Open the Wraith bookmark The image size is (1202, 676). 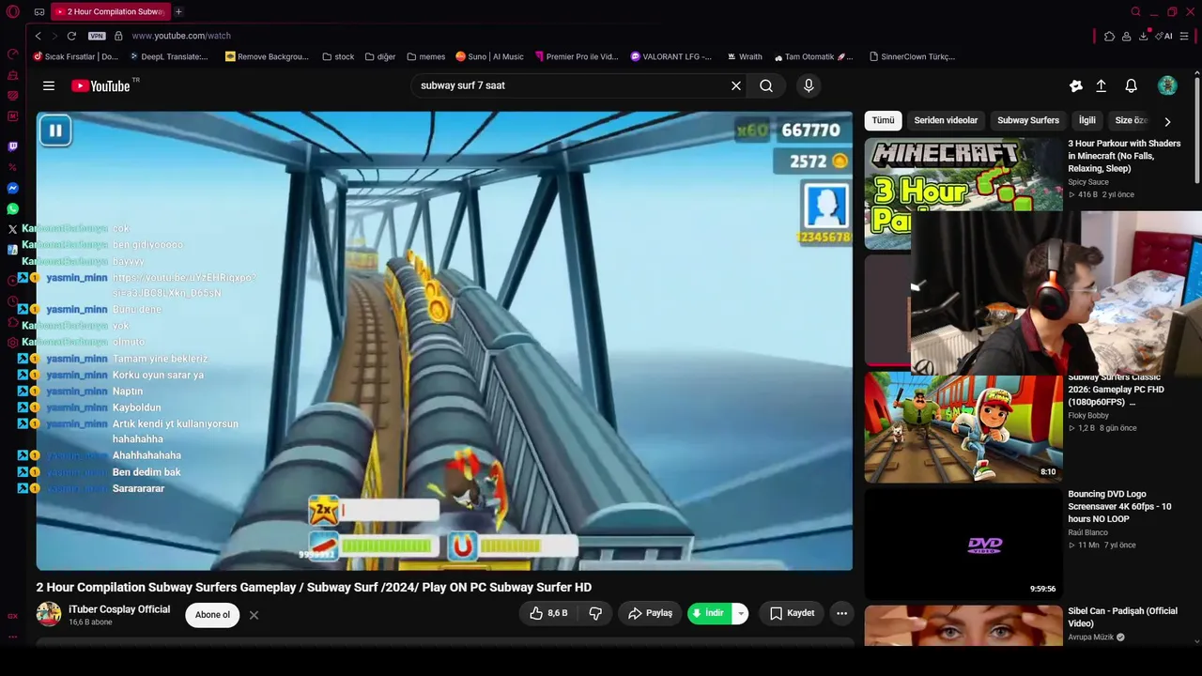pos(744,56)
